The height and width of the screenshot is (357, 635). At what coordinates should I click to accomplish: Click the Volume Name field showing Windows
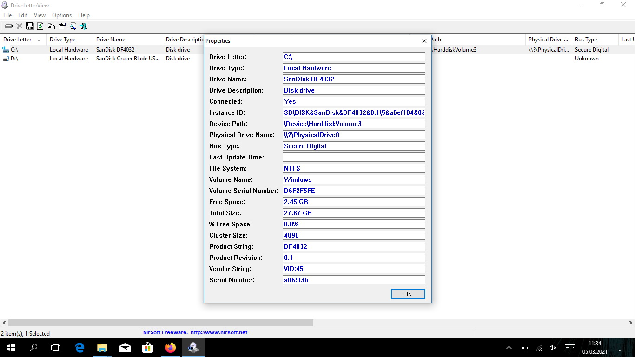pyautogui.click(x=354, y=179)
